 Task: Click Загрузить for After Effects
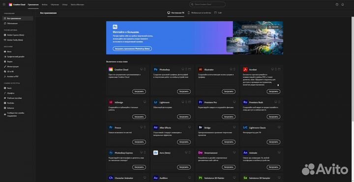pyautogui.click(x=184, y=142)
